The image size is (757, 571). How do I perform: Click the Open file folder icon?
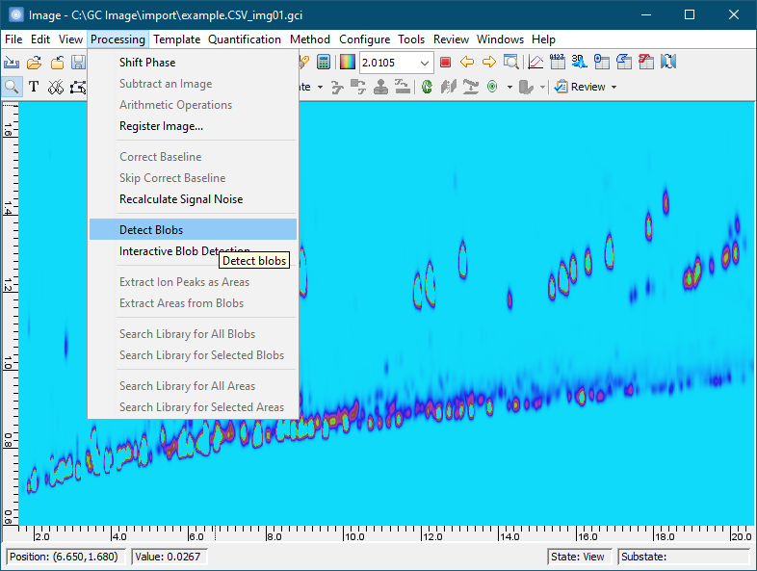[34, 63]
